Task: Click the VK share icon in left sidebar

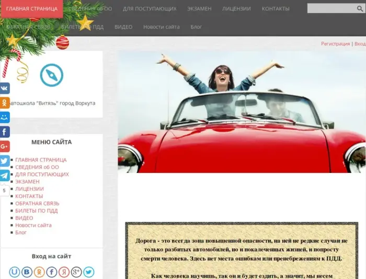Action: coord(4,88)
